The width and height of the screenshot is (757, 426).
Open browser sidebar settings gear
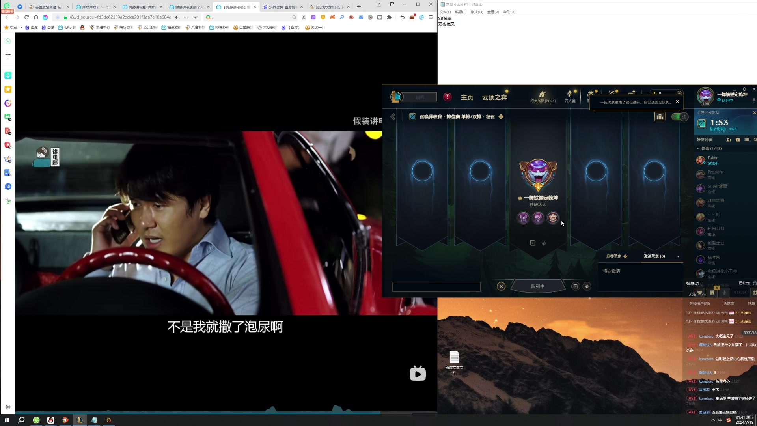coord(8,407)
